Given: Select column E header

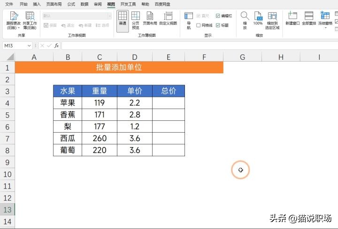Looking at the screenshot, I should coord(169,57).
